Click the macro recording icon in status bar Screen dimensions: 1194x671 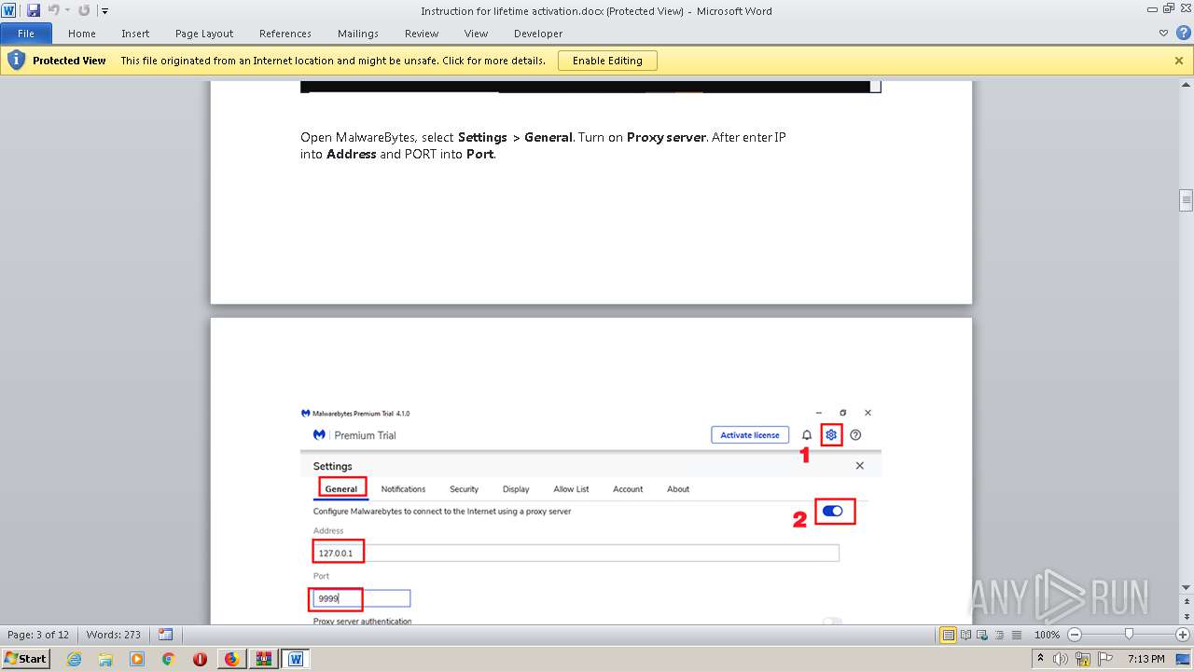[x=166, y=635]
